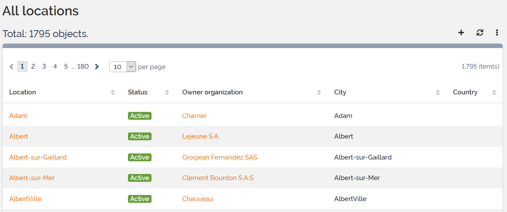Go to next page with right chevron
The height and width of the screenshot is (212, 507).
[97, 67]
